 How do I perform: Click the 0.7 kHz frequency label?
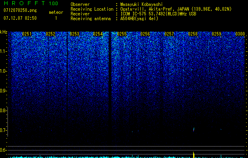3,130
